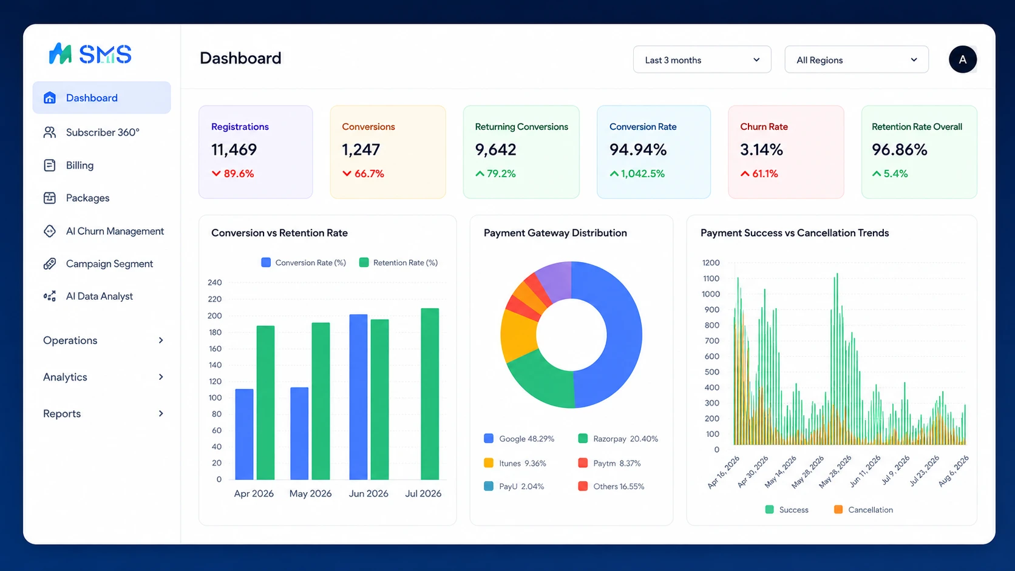Click Registrations down arrow trend icon
The width and height of the screenshot is (1015, 571).
pyautogui.click(x=216, y=174)
